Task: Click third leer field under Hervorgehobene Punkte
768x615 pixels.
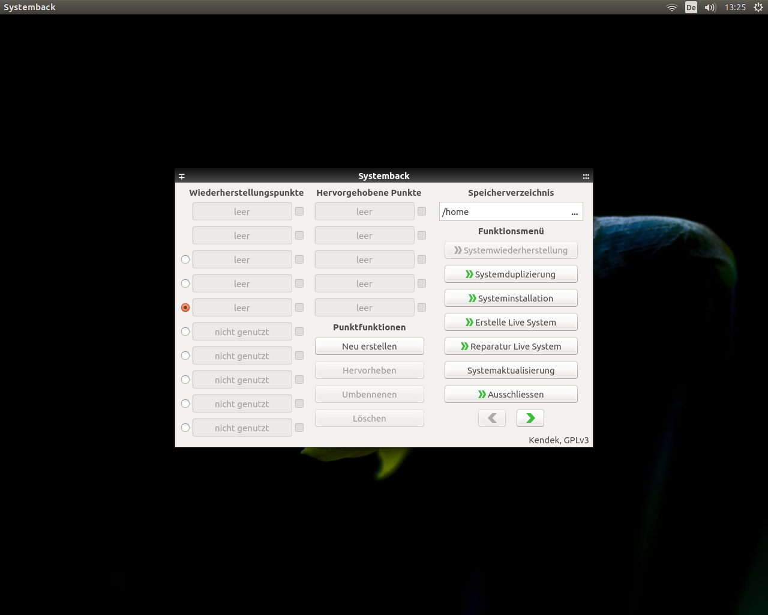Action: tap(365, 259)
